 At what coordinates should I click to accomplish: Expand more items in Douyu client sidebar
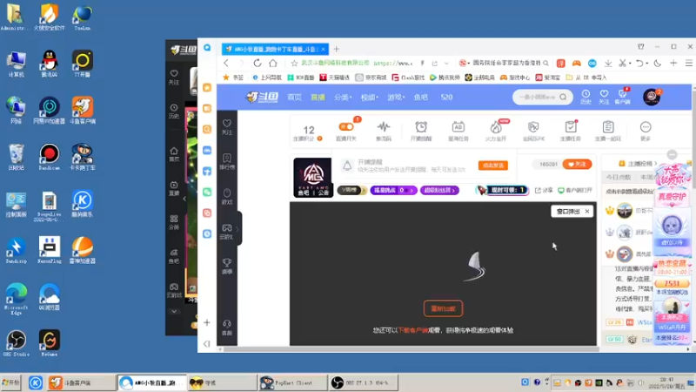(x=174, y=311)
